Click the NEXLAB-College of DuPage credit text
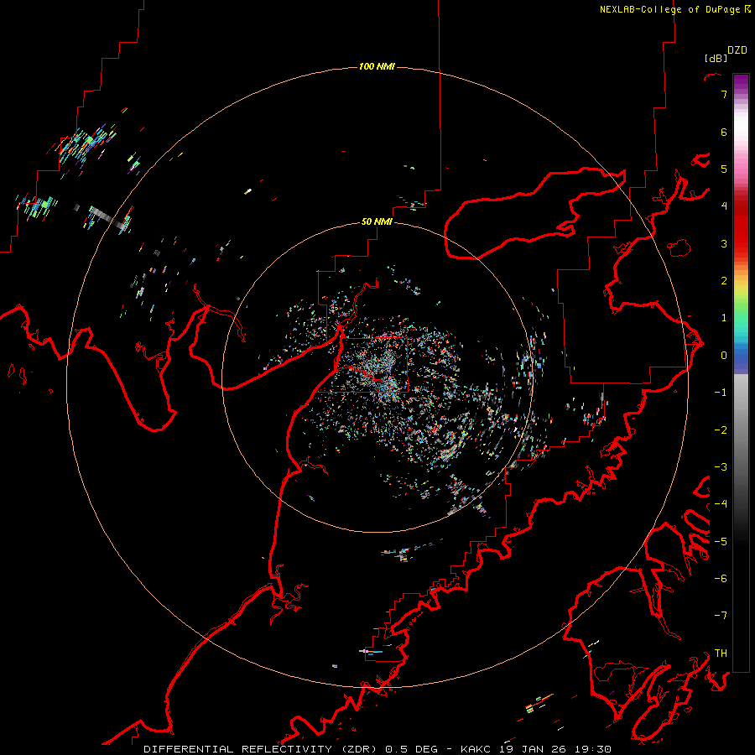755x755 pixels. (x=669, y=9)
